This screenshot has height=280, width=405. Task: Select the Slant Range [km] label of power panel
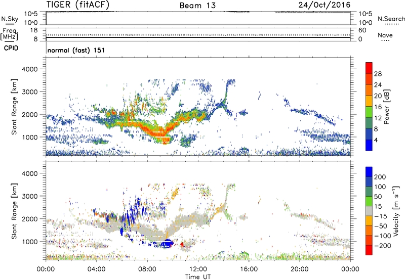(14, 107)
